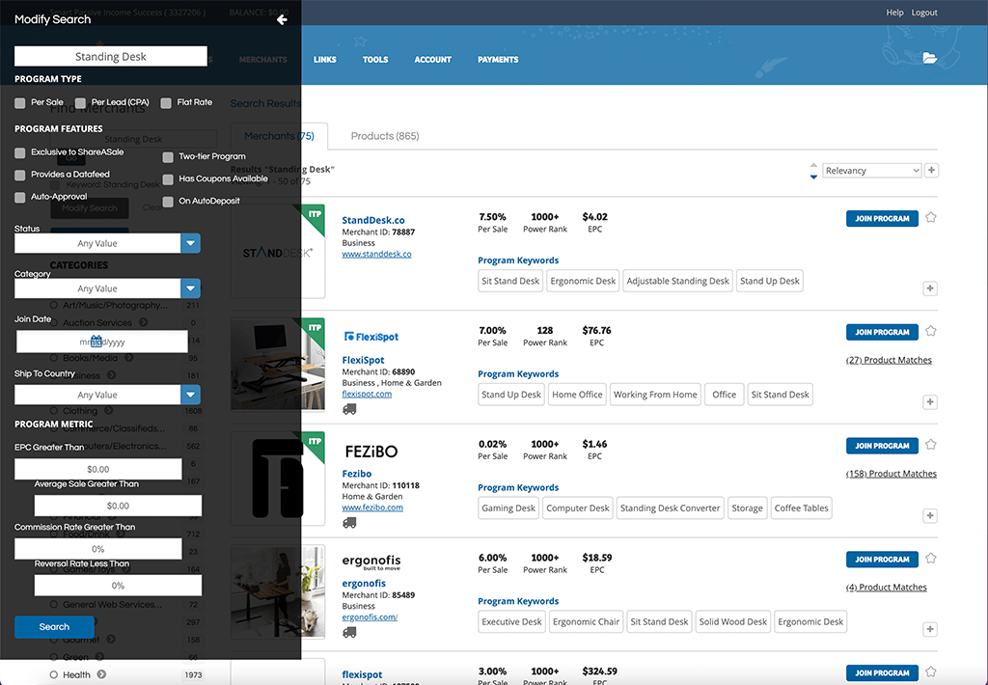Enable Two-tier Program filter

coord(168,157)
